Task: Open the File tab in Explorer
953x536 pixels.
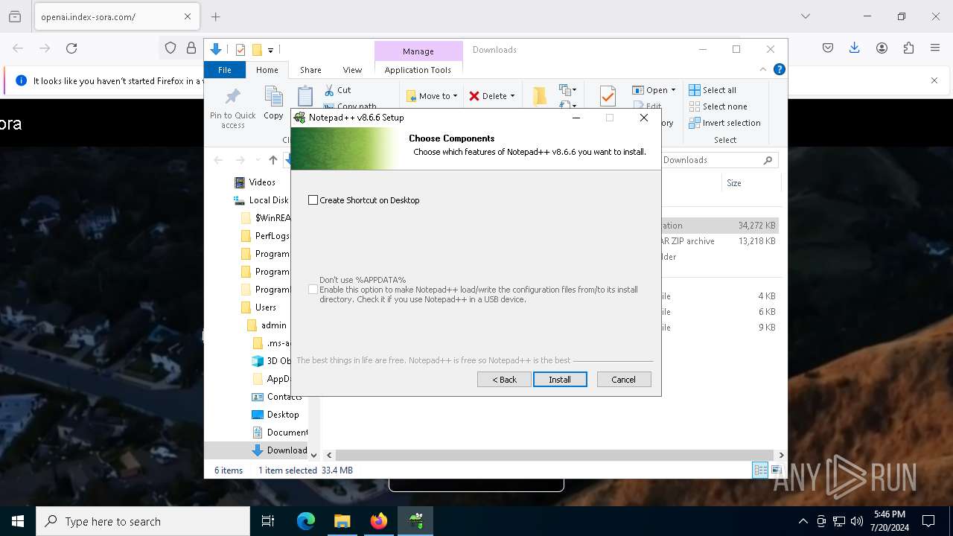Action: [x=224, y=70]
